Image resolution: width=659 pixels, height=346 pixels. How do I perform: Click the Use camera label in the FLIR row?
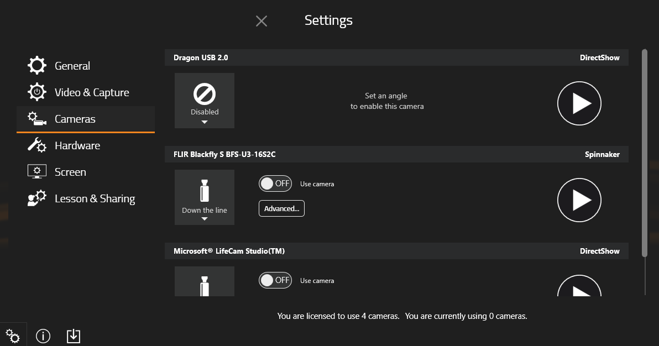[x=317, y=184]
